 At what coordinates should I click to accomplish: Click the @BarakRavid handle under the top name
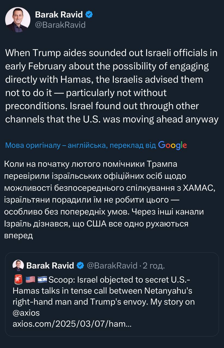pos(60,25)
